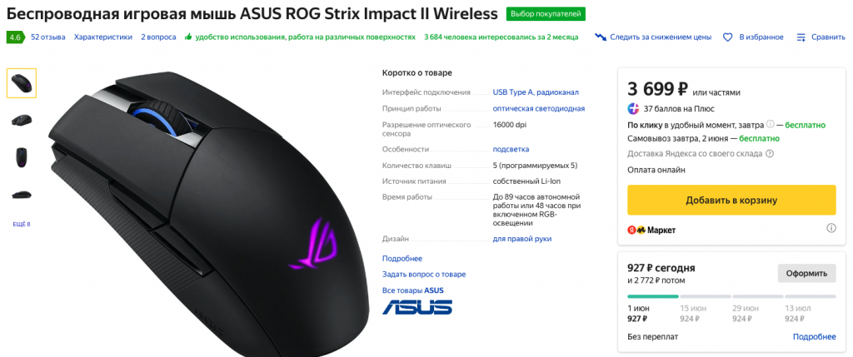
Task: Open the Характеристики section
Action: click(102, 37)
